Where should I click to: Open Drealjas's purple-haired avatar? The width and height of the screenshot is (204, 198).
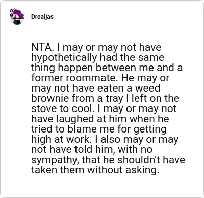click(x=17, y=17)
